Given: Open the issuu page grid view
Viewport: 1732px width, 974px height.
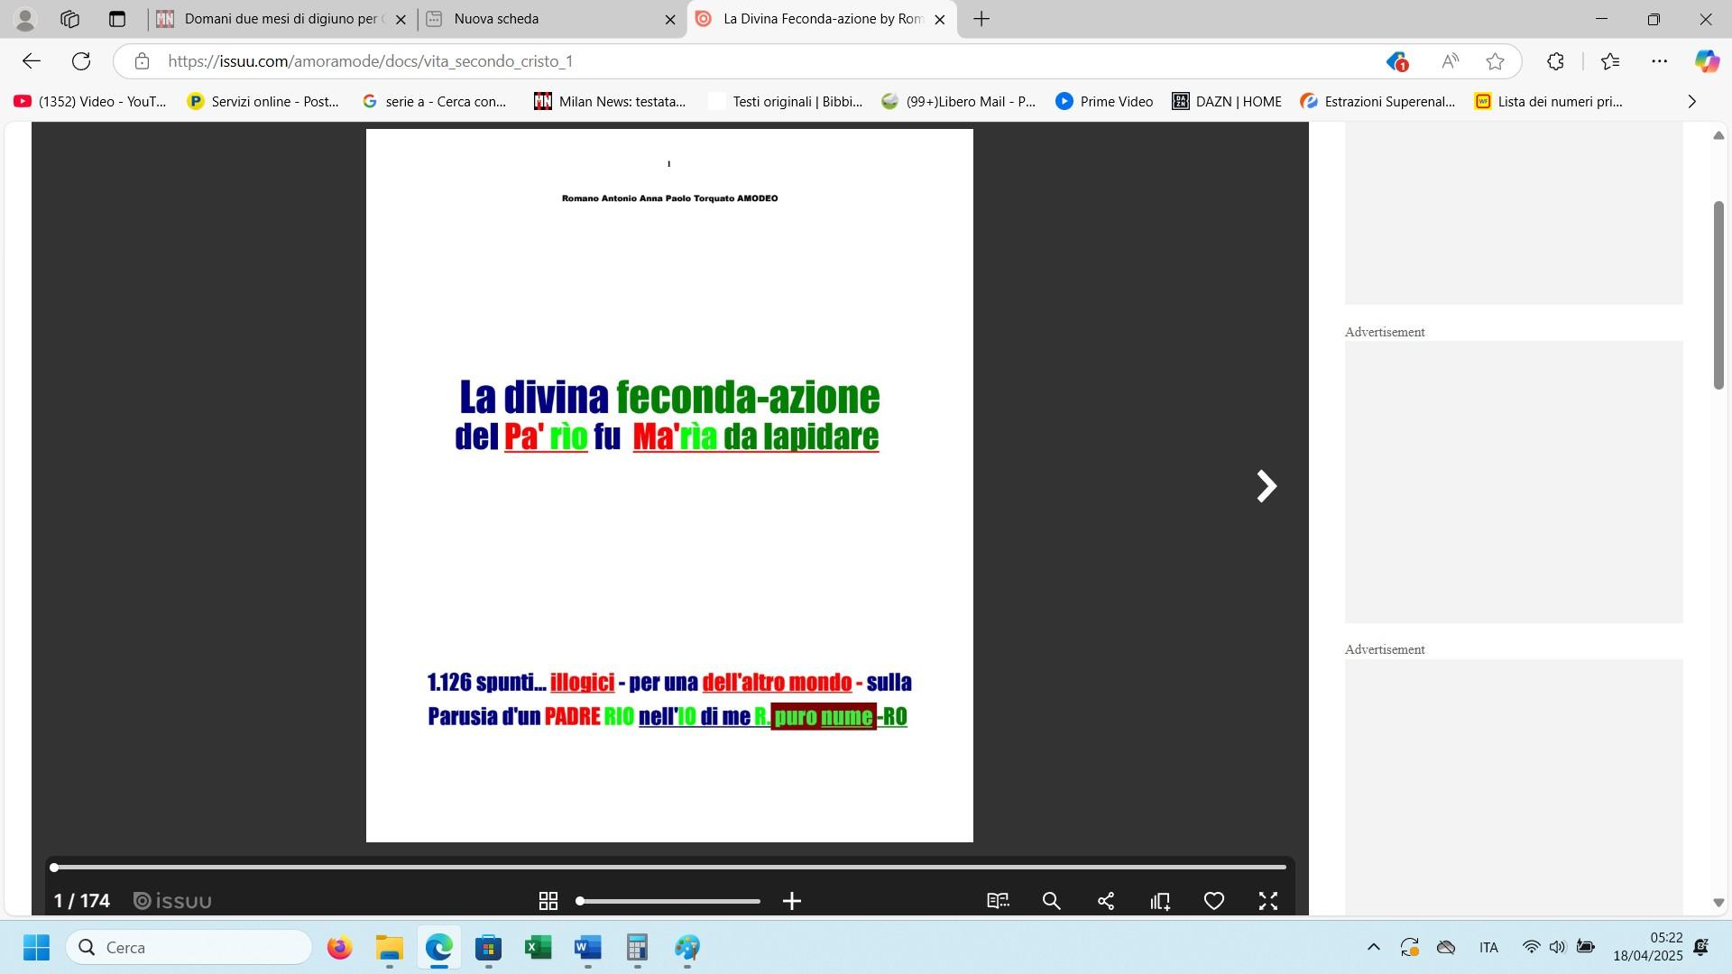Looking at the screenshot, I should [548, 901].
